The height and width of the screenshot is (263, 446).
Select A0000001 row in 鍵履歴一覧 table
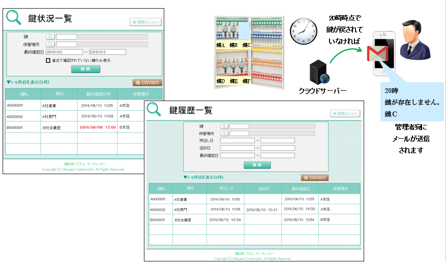[255, 199]
